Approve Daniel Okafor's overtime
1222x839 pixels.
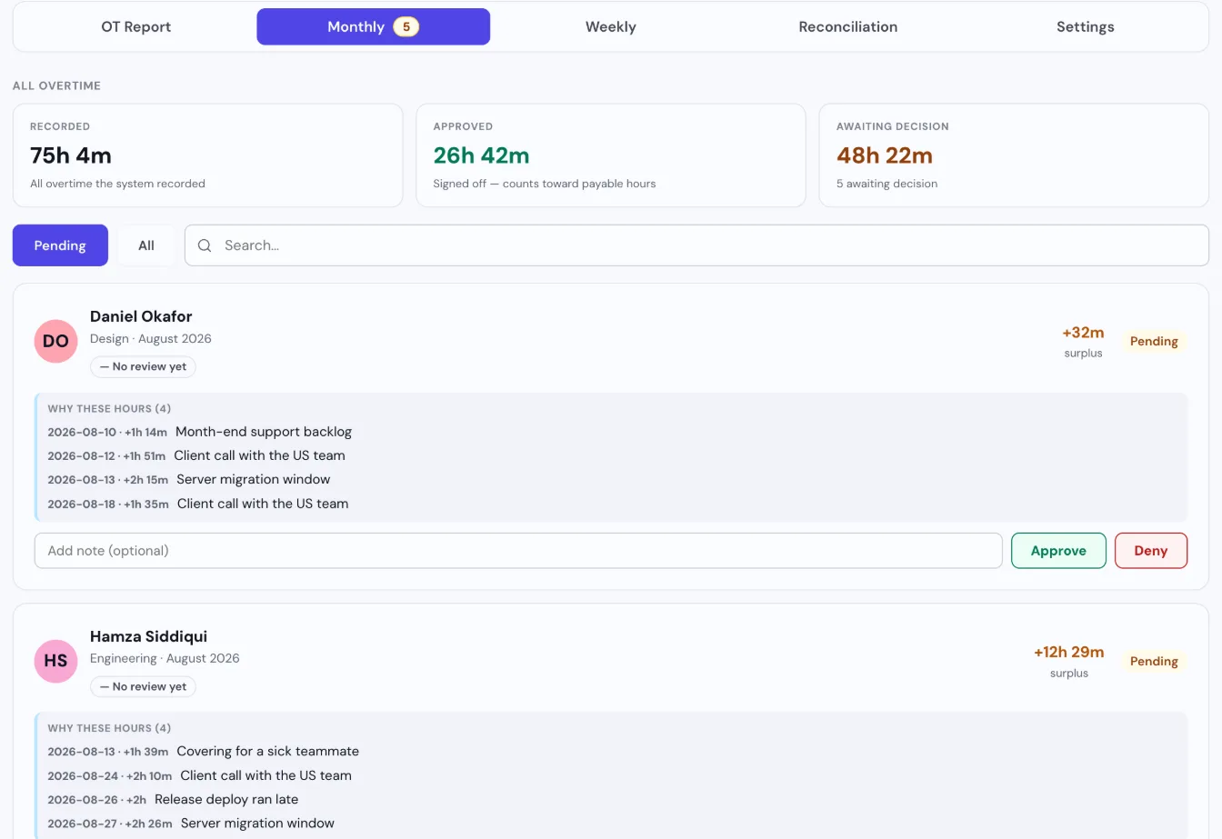[x=1058, y=551]
